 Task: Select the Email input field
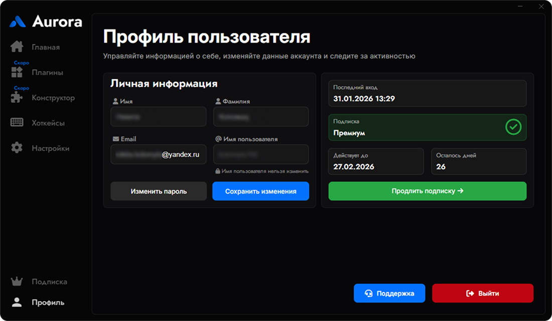(158, 155)
